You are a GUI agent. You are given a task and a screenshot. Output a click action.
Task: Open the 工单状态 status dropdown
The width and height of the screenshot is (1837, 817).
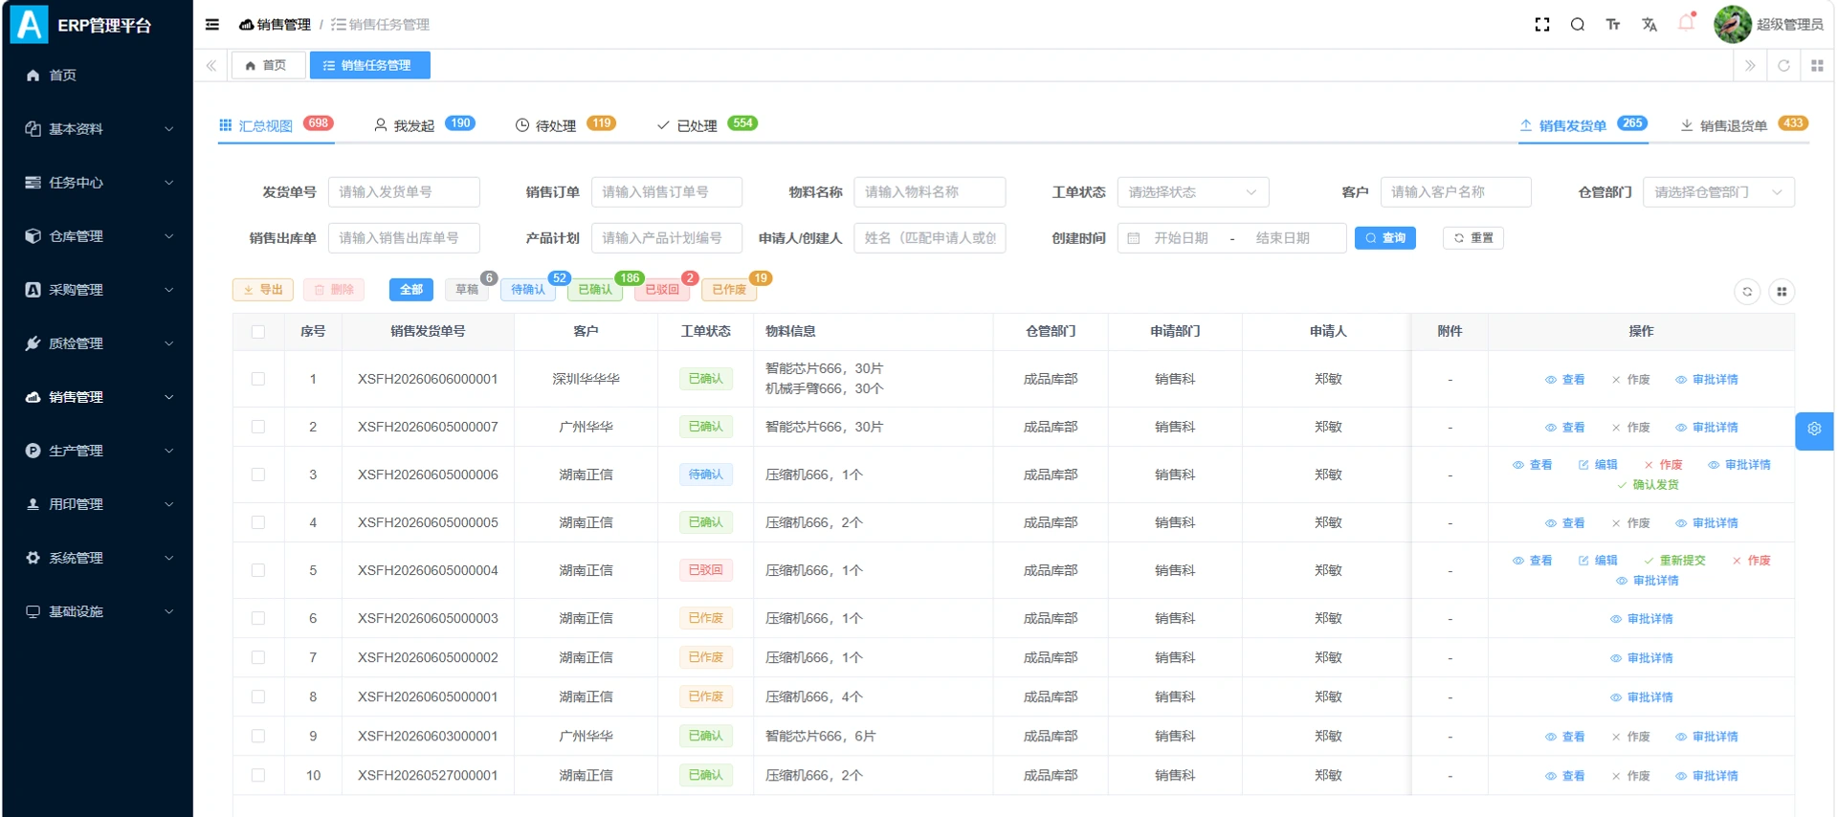[x=1193, y=192]
